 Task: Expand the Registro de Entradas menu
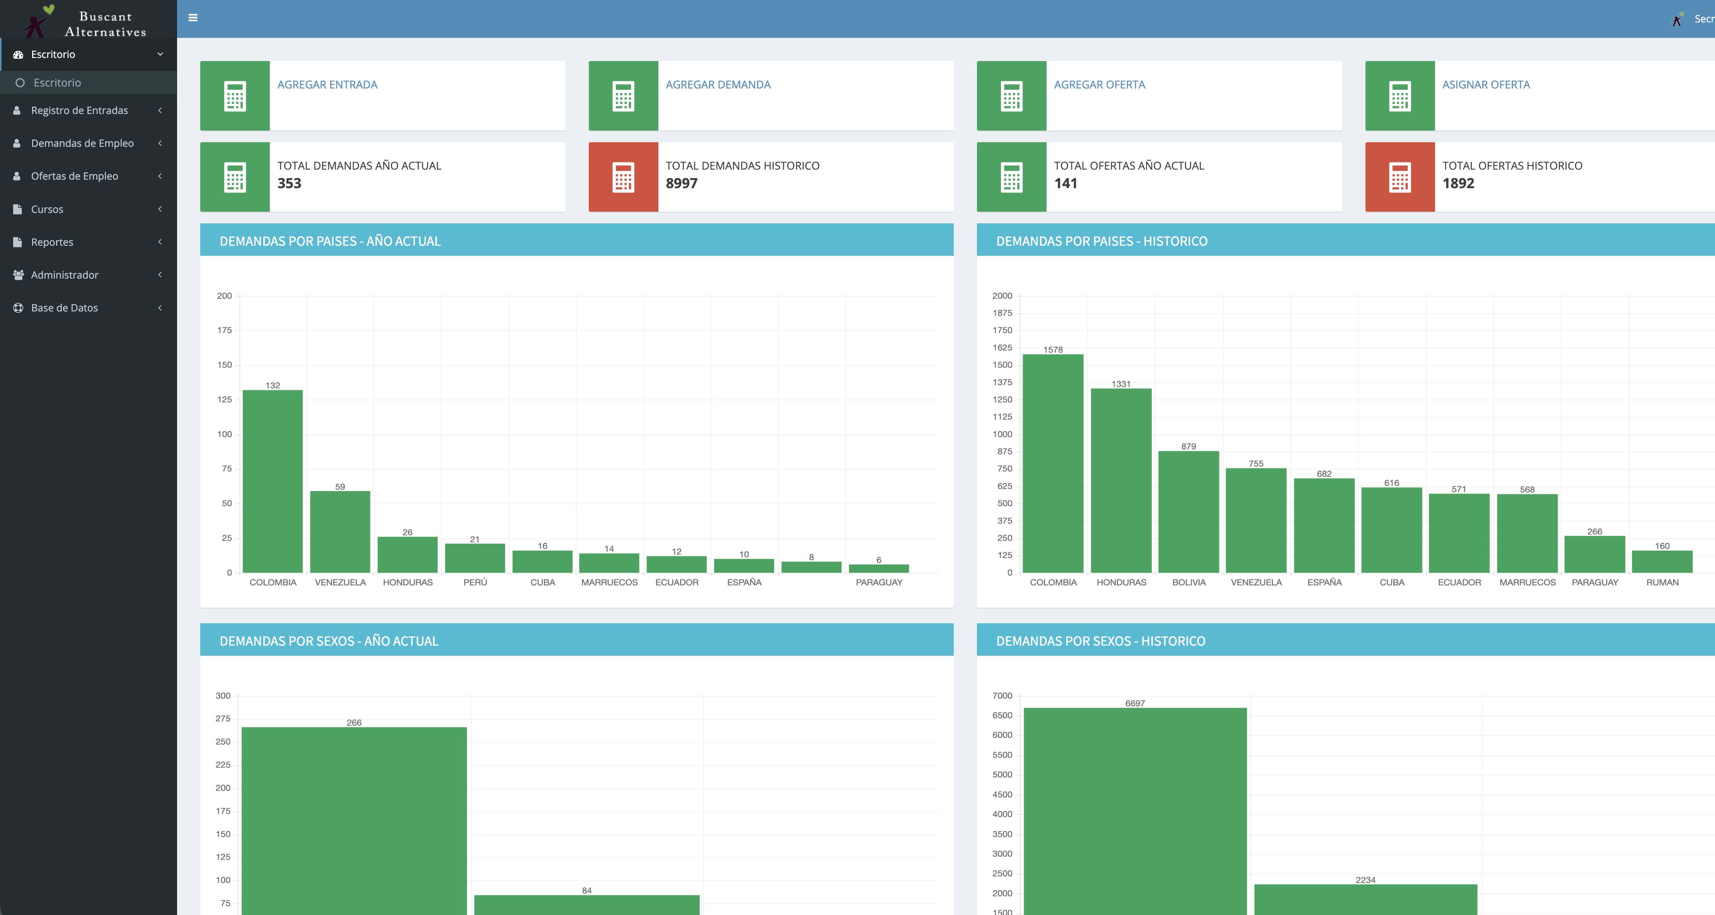pos(79,111)
